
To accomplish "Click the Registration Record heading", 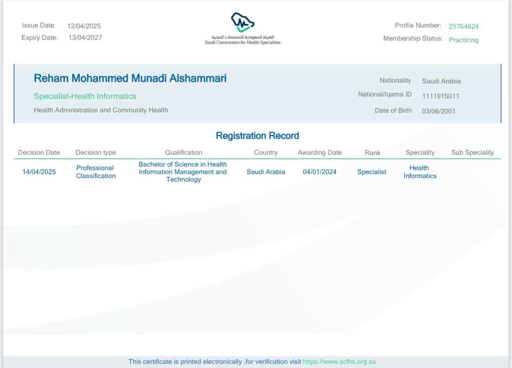I will 257,136.
